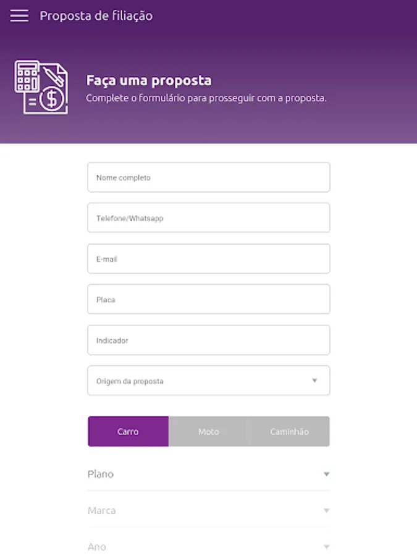
Task: Focus the E-mail input field
Action: pyautogui.click(x=208, y=259)
